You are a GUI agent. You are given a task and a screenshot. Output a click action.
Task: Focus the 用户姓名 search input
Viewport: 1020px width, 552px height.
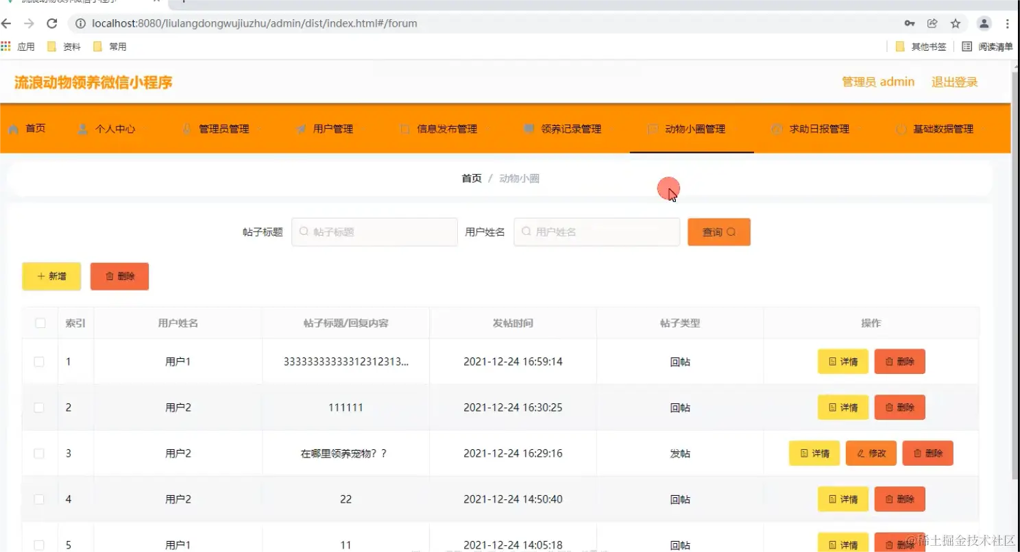[596, 232]
